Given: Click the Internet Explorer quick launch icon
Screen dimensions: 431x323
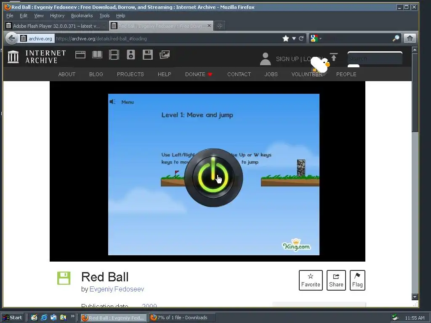Looking at the screenshot, I should coord(44,318).
